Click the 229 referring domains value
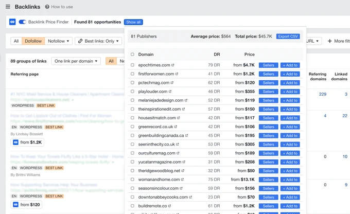The image size is (350, 214). coord(323,94)
